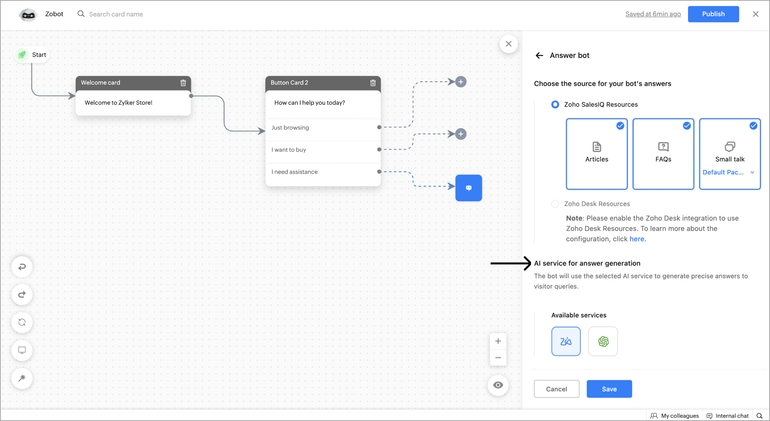Add a card after I want to buy branch
Image resolution: width=770 pixels, height=421 pixels.
(x=461, y=134)
